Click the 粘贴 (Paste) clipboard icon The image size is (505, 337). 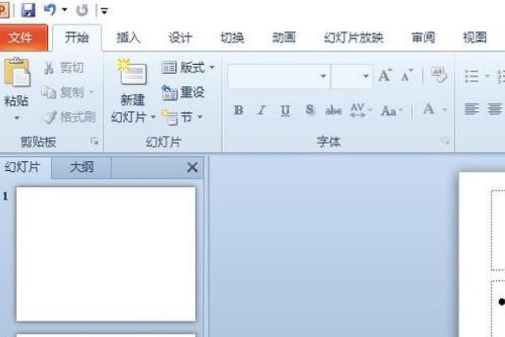point(17,72)
